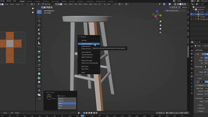Viewport: 208px width, 117px height.
Task: Select the Inset Faces tool
Action: [39, 57]
